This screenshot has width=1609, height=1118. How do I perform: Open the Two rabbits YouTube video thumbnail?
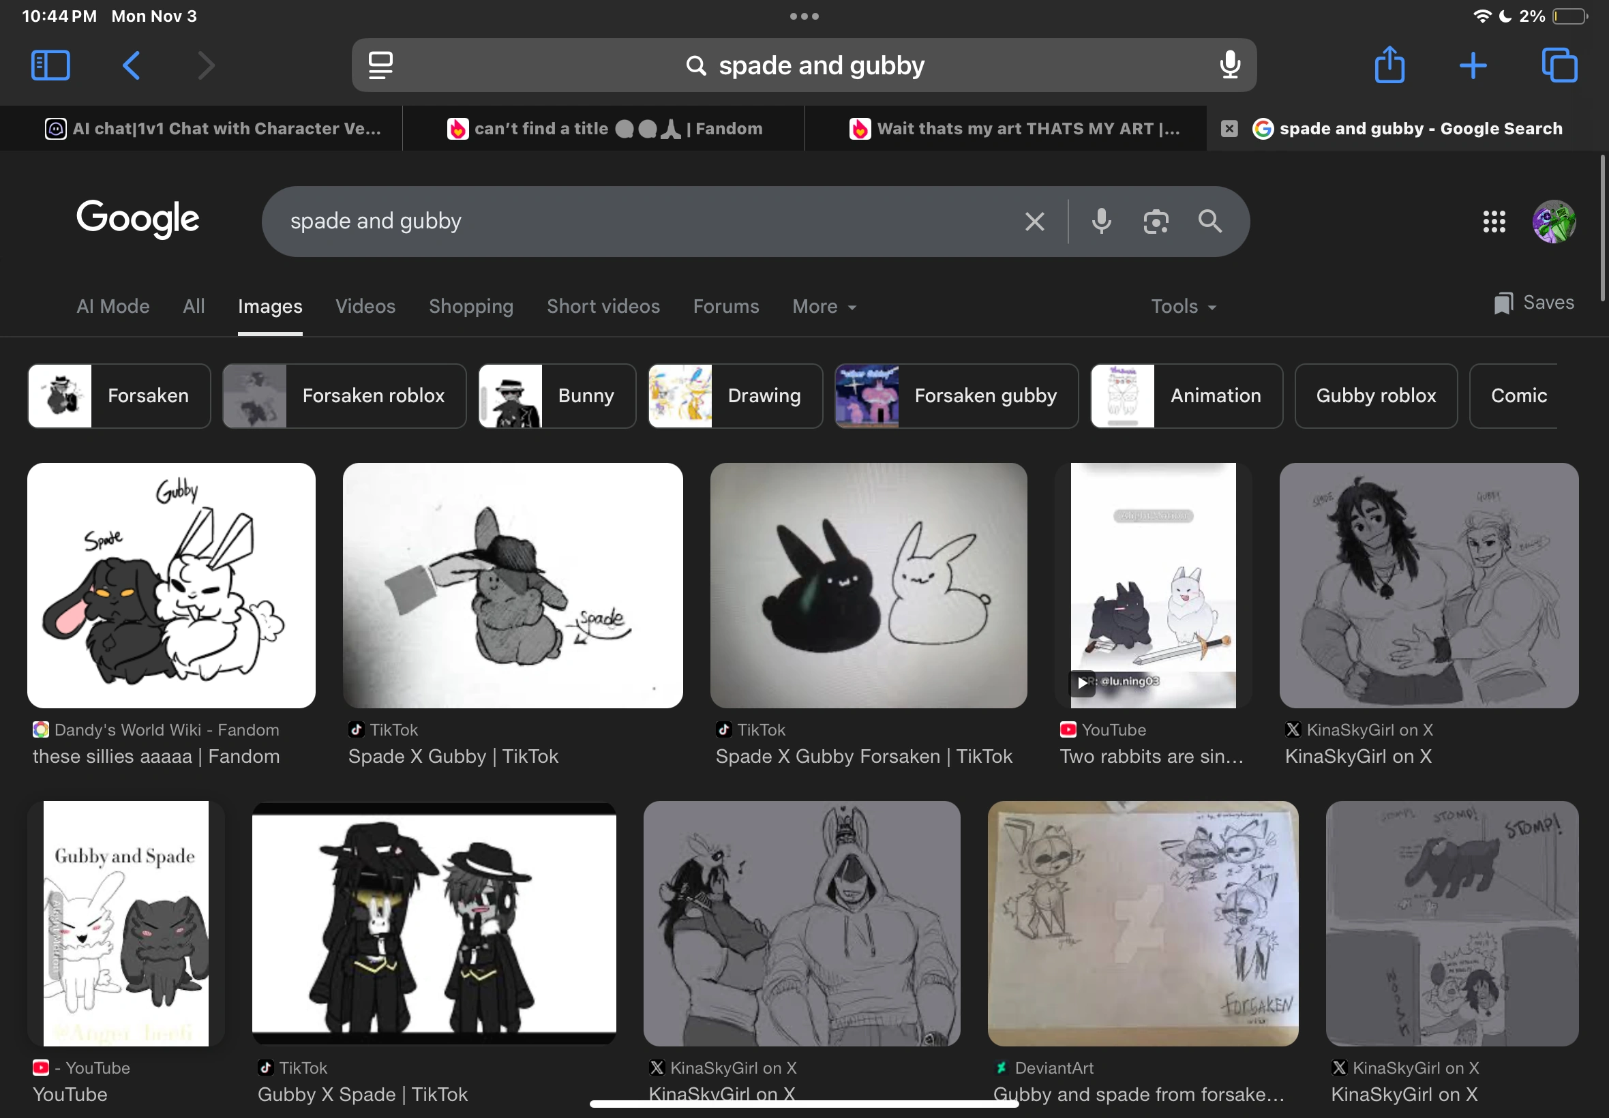coord(1153,585)
